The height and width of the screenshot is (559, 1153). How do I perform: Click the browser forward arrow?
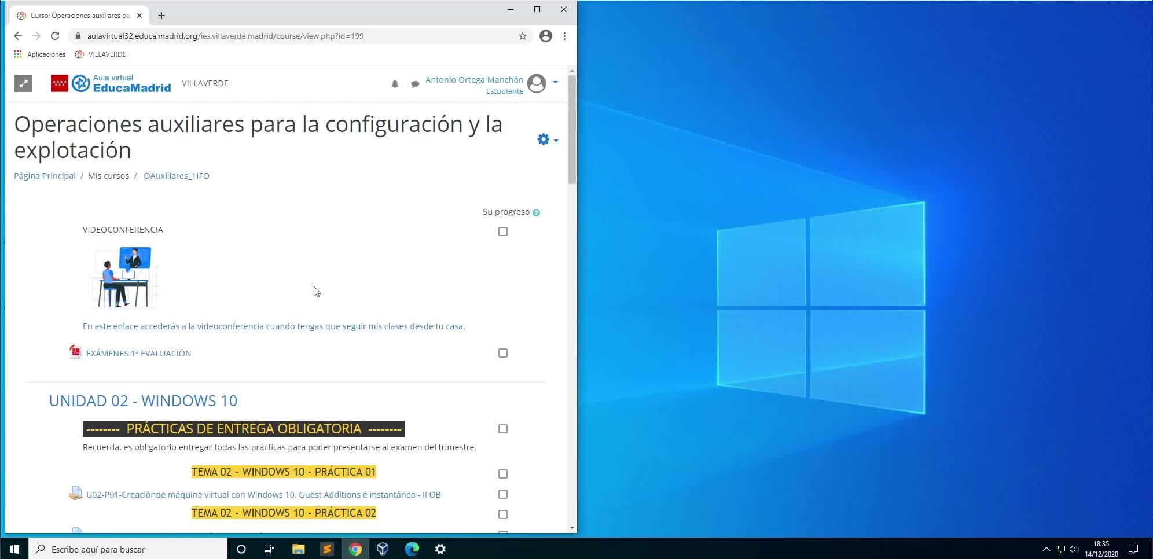(36, 36)
